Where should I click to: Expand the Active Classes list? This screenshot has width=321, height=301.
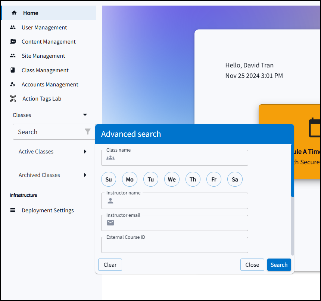pos(85,152)
